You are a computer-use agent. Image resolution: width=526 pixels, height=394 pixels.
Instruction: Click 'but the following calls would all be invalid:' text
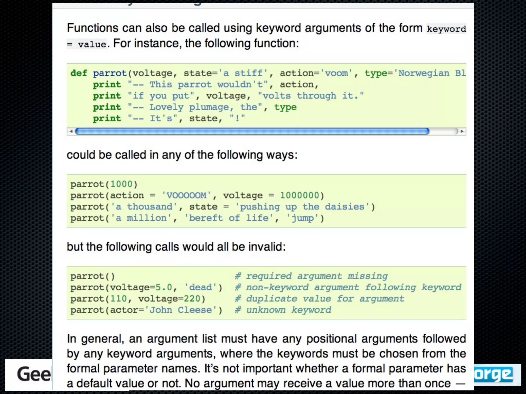pyautogui.click(x=176, y=247)
